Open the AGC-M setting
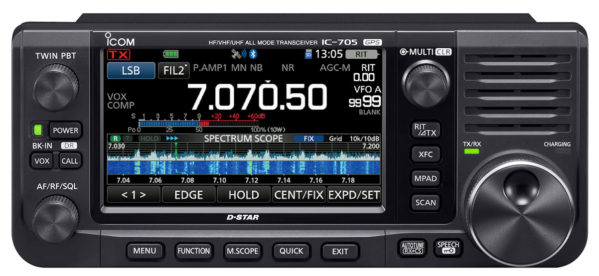The height and width of the screenshot is (276, 599). pyautogui.click(x=335, y=67)
